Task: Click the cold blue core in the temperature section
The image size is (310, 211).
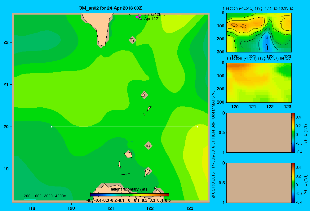Action: [267, 43]
